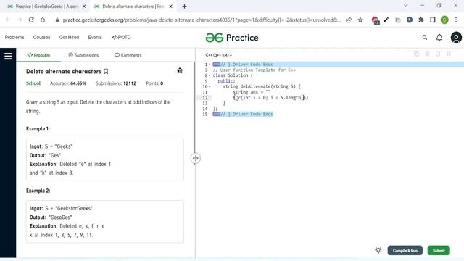Close the Delete alternate characters tab
The image size is (464, 261).
point(171,7)
